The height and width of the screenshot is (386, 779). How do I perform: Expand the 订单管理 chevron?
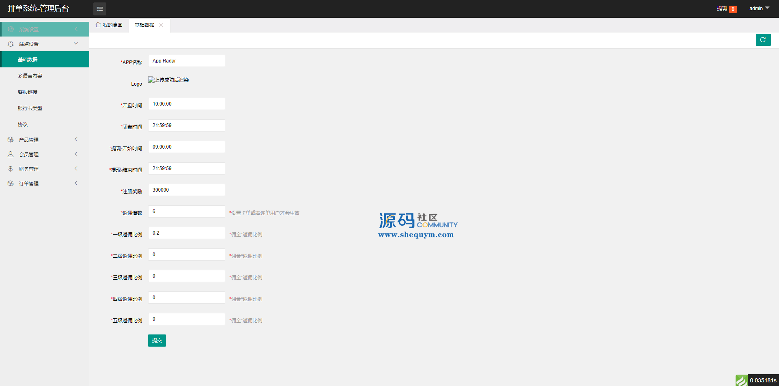pyautogui.click(x=76, y=183)
